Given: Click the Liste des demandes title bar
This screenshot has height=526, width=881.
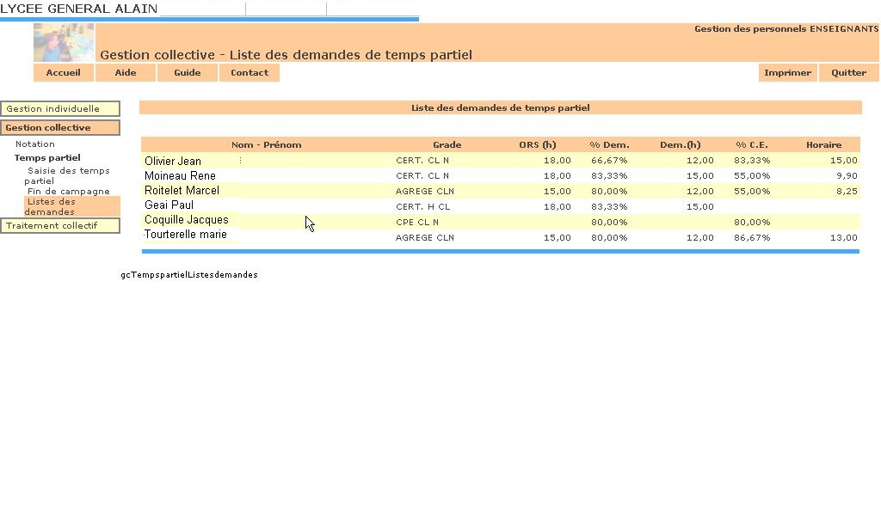Looking at the screenshot, I should (500, 107).
